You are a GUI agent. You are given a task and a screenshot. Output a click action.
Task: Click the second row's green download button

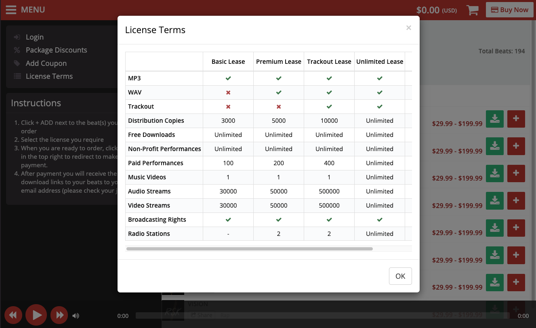point(494,146)
